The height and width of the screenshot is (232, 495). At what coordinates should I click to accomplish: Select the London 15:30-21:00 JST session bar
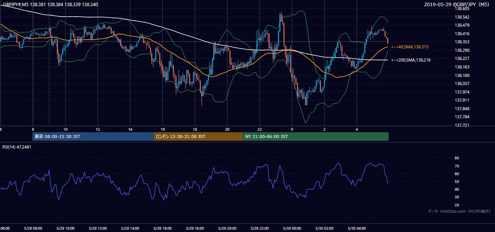(198, 136)
